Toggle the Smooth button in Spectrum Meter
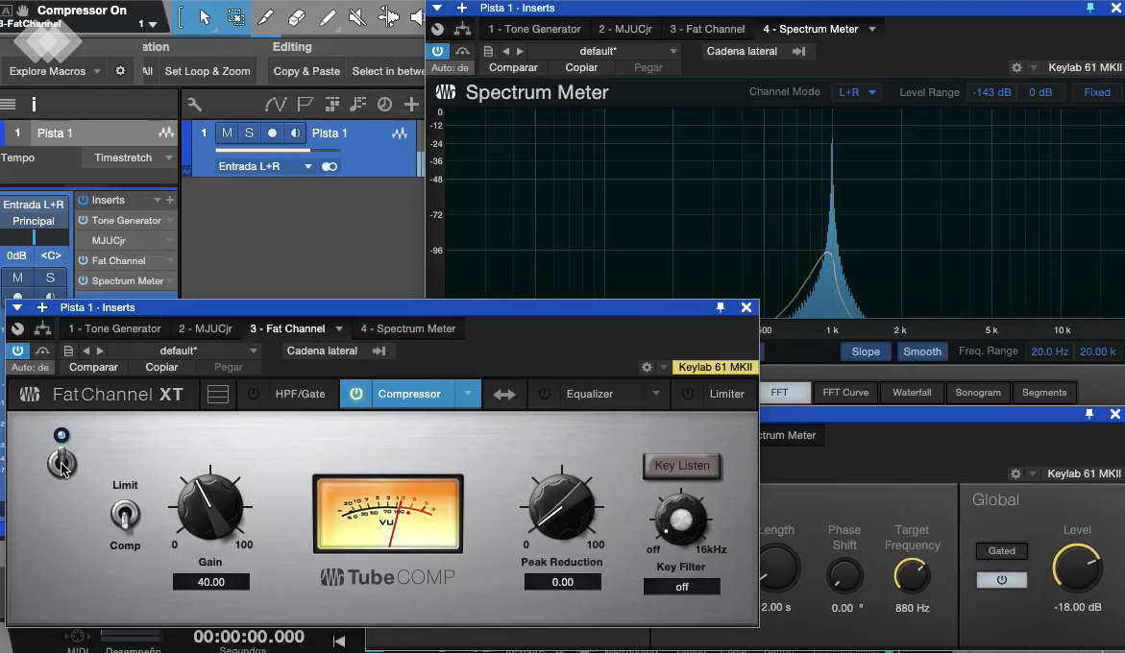 tap(922, 351)
